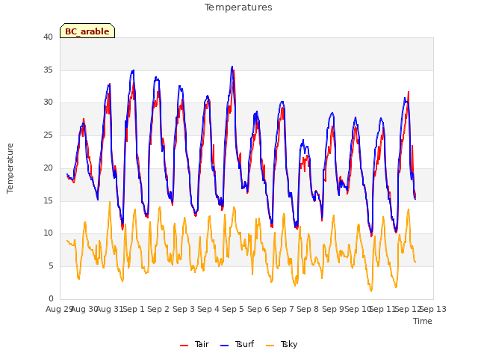
Task: Click the 5 y-axis tick label
Action: tap(51, 266)
